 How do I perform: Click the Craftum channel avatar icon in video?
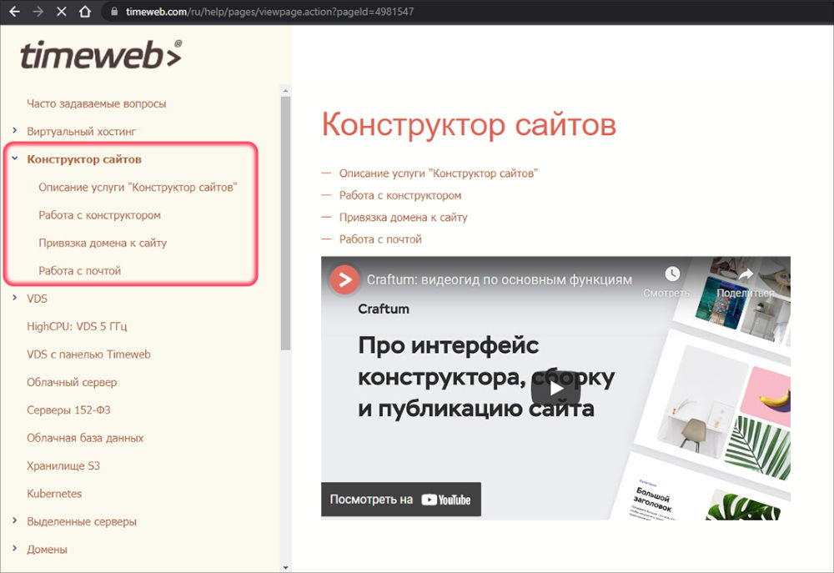(344, 279)
